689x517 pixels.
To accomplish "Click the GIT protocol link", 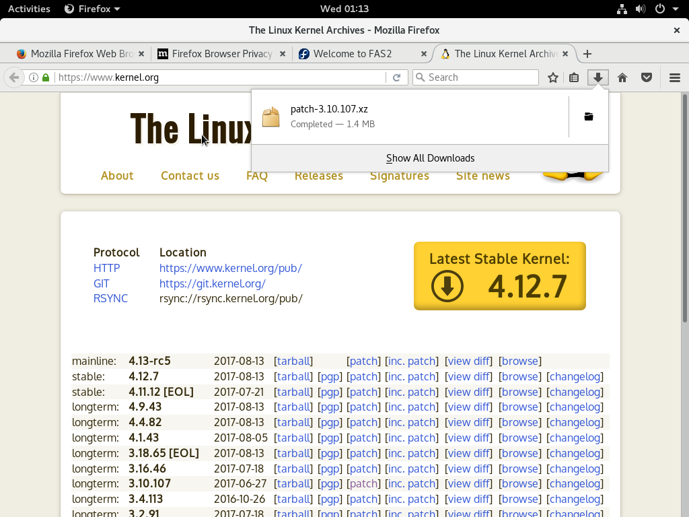I will (x=102, y=283).
